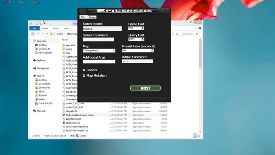Click the Query Port spinner arrows
This screenshot has width=275, height=155.
pyautogui.click(x=143, y=39)
